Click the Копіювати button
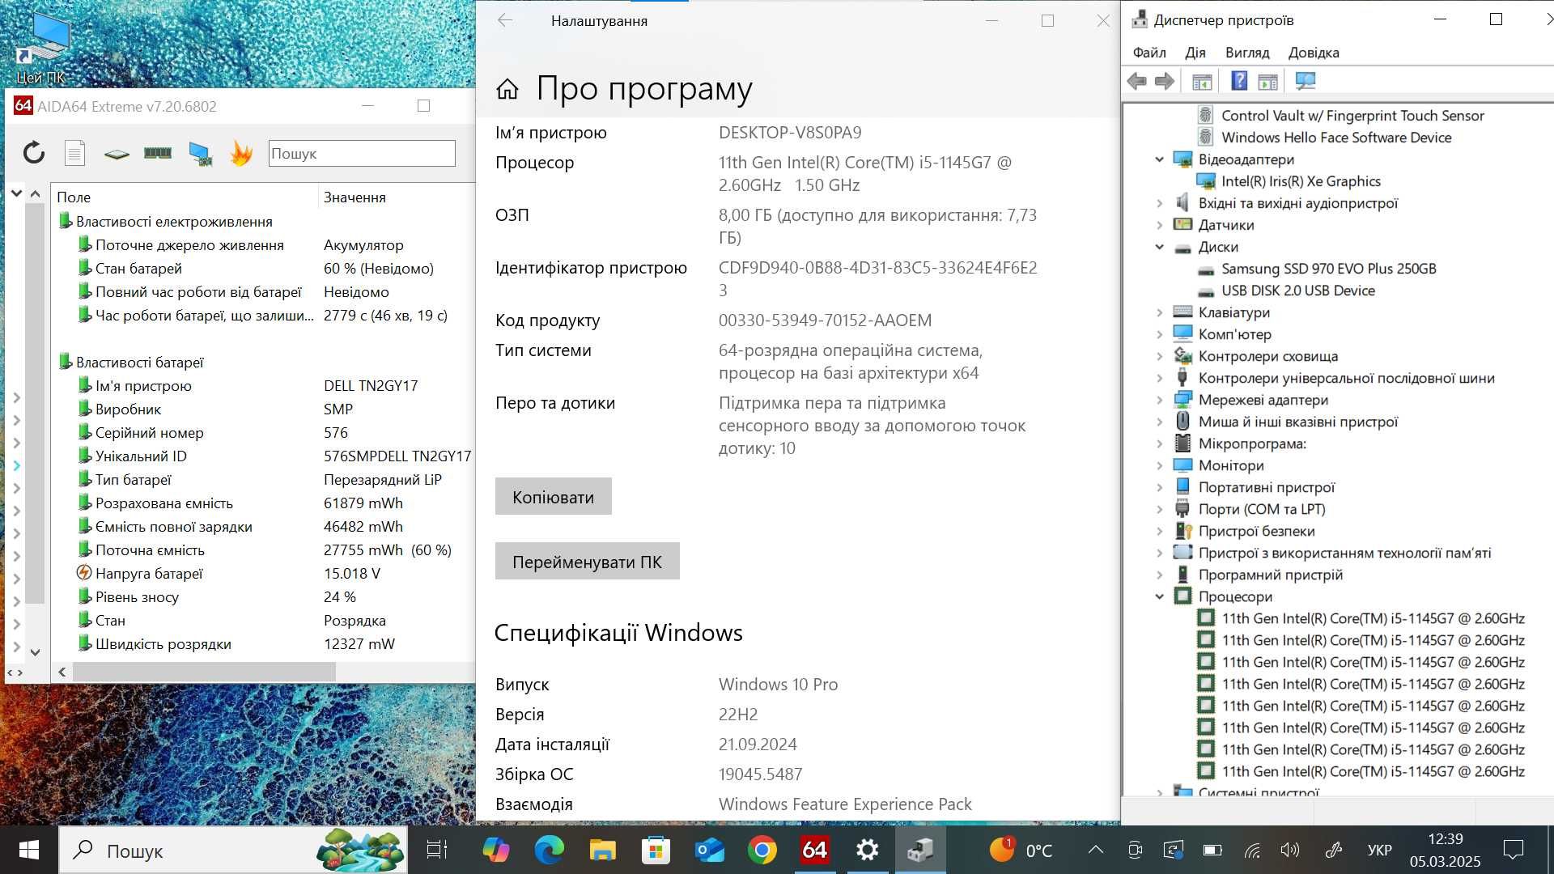 click(x=554, y=496)
